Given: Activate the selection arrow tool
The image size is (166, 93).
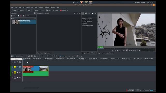Looking at the screenshot, I should 32,56.
